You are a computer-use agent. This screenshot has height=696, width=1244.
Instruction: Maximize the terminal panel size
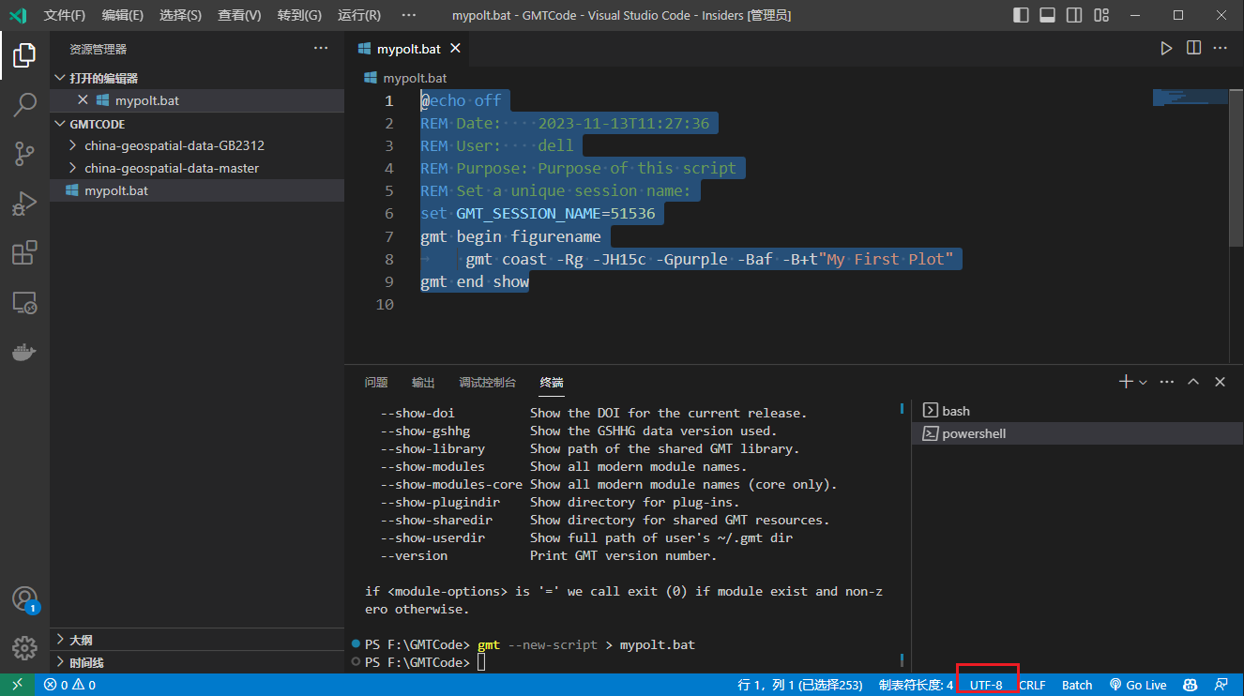click(x=1193, y=382)
